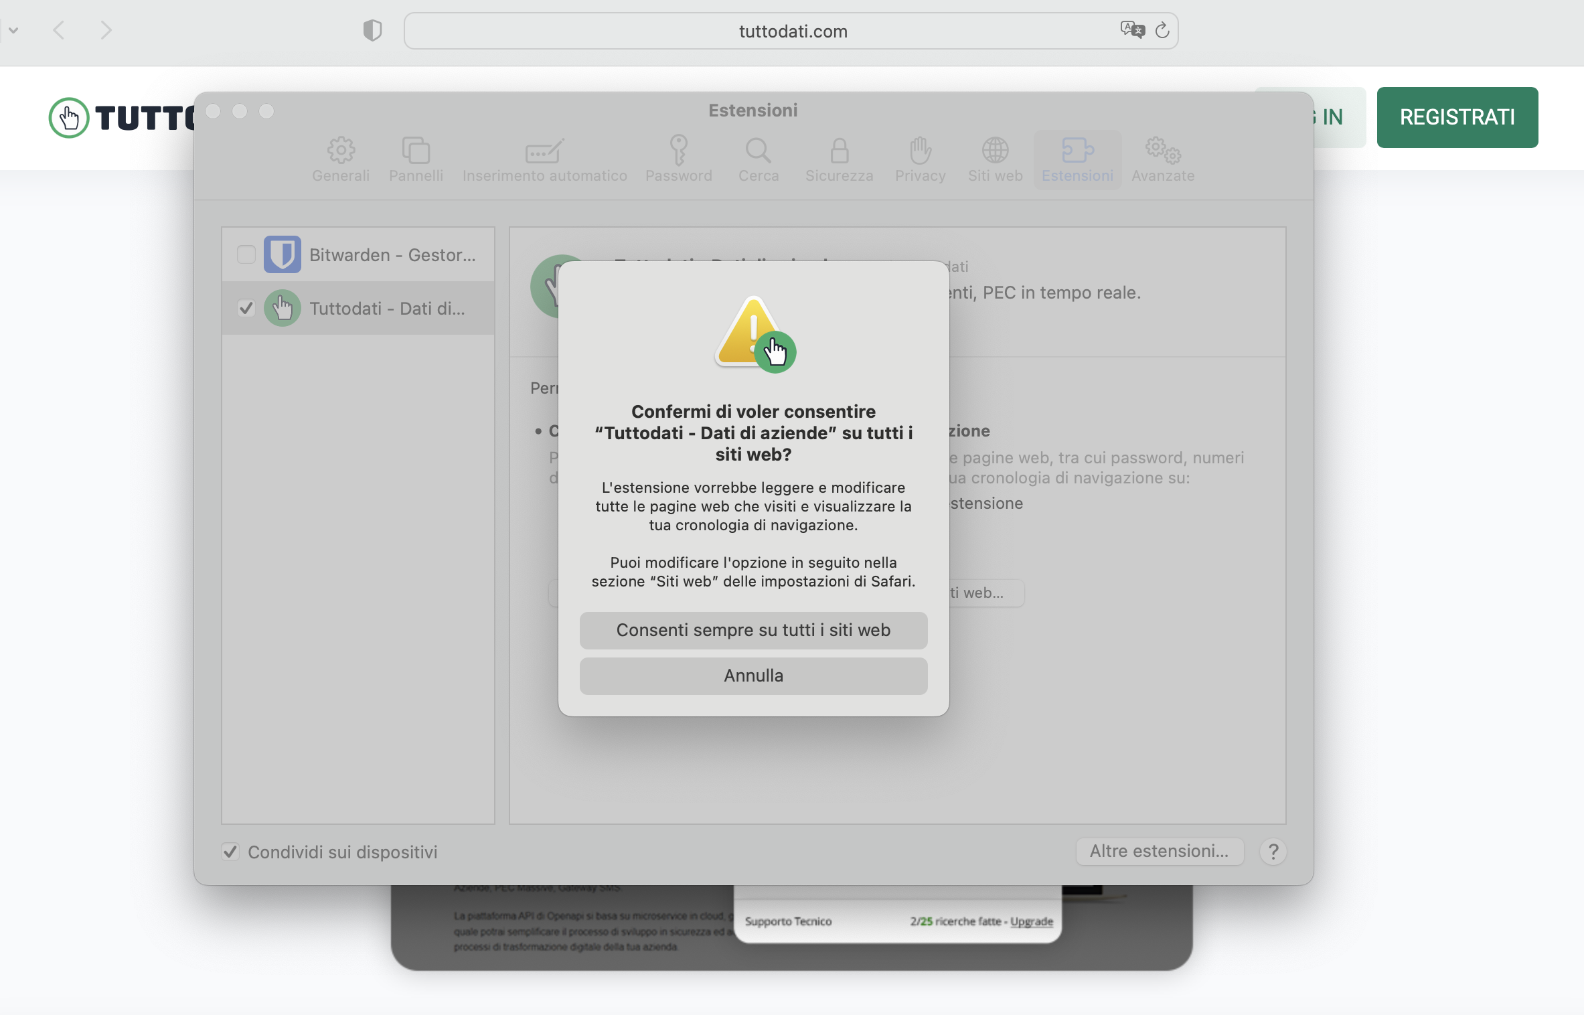Image resolution: width=1584 pixels, height=1015 pixels.
Task: Select the Password tab
Action: (x=678, y=159)
